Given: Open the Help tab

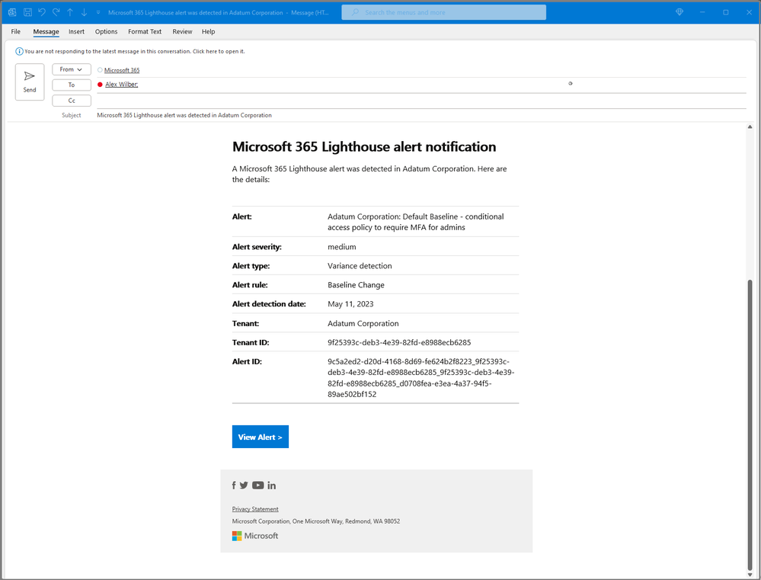Looking at the screenshot, I should point(208,31).
